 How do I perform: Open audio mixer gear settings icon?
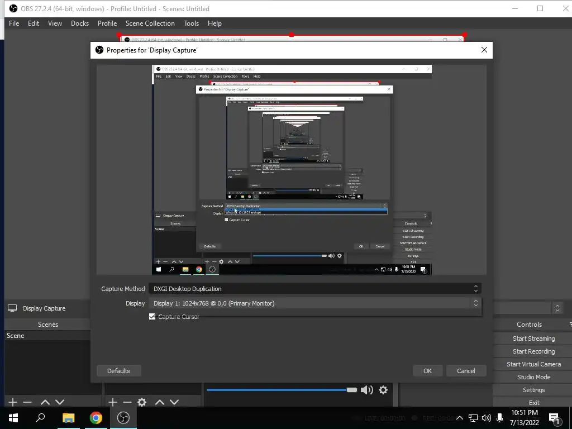pyautogui.click(x=383, y=390)
